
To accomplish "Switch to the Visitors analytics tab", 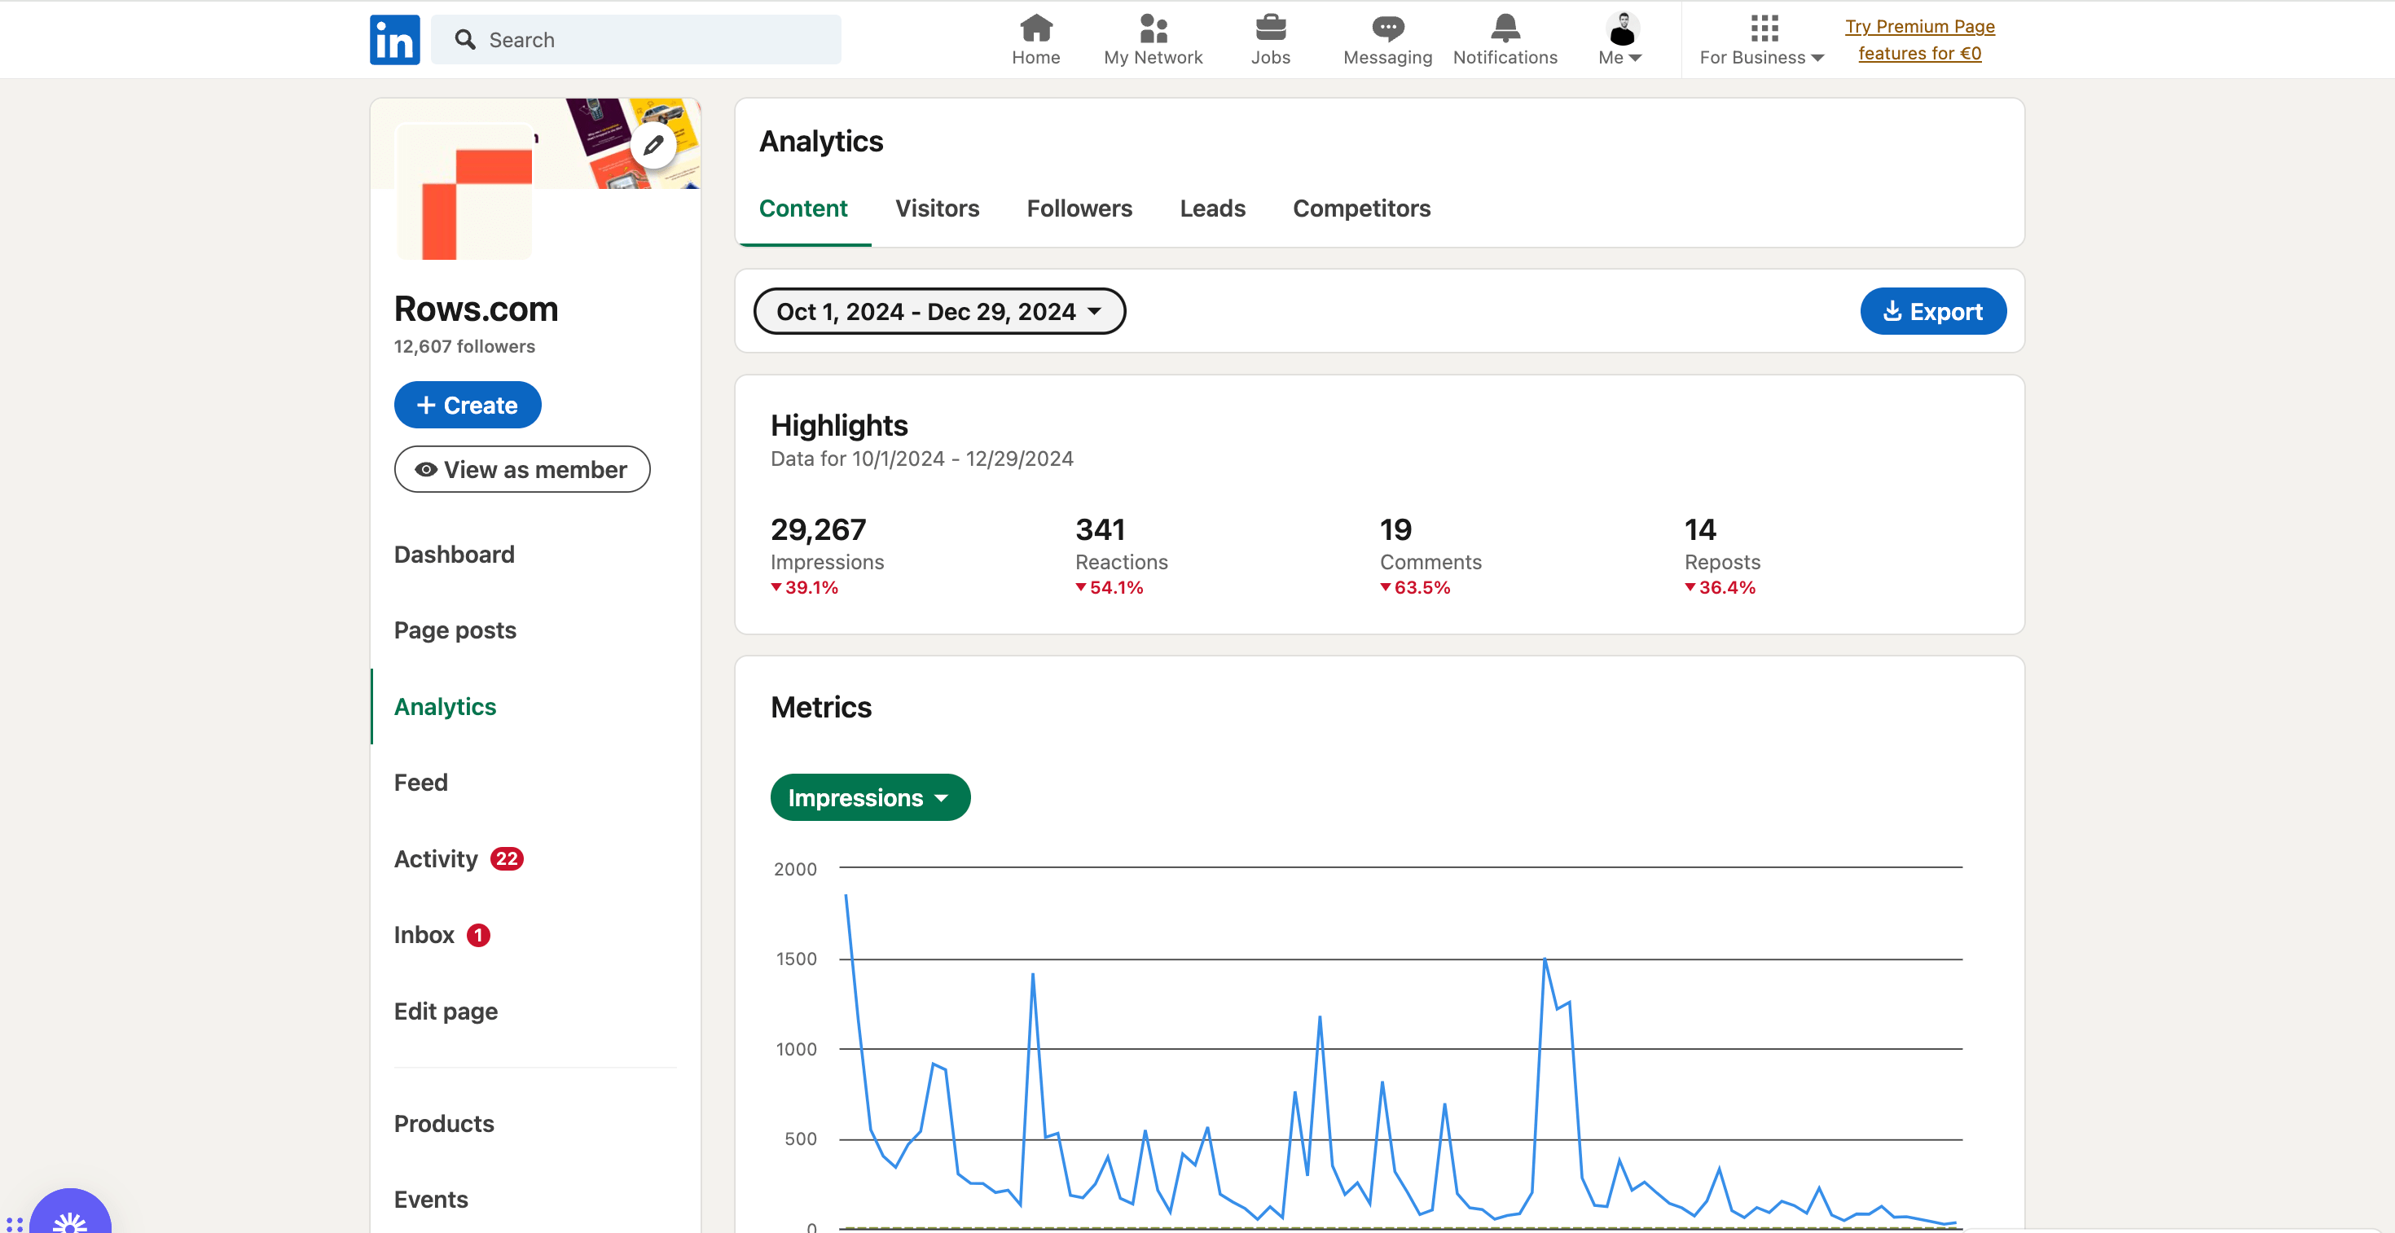I will (x=938, y=208).
